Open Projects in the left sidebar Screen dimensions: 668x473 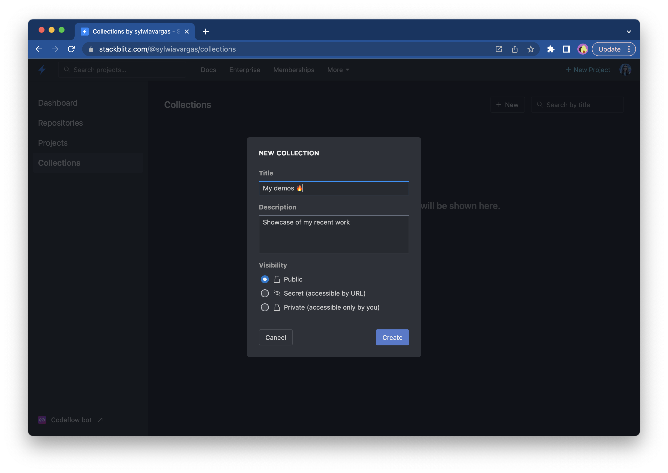(x=53, y=143)
